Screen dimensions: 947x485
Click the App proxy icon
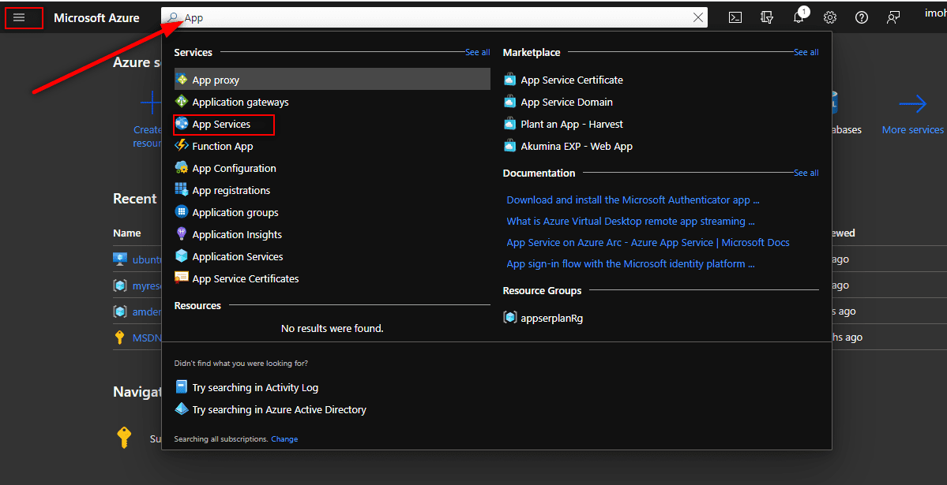pos(181,79)
